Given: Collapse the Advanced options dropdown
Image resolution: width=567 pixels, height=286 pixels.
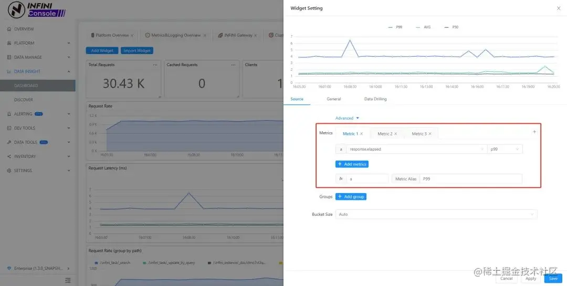Looking at the screenshot, I should pos(347,118).
